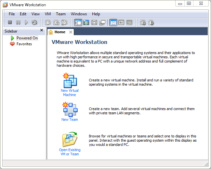Viewport: 211px width, 169px height.
Task: Select Powered On in the sidebar
Action: (x=27, y=38)
